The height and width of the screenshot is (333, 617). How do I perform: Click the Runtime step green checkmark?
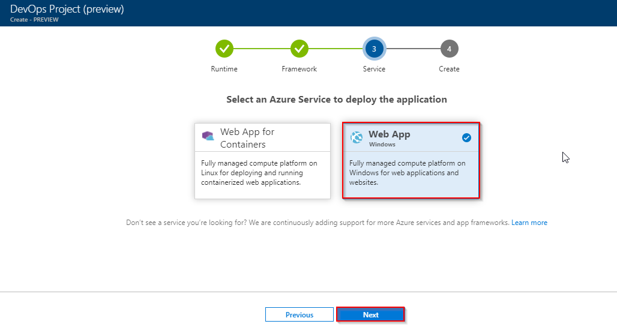pos(224,49)
